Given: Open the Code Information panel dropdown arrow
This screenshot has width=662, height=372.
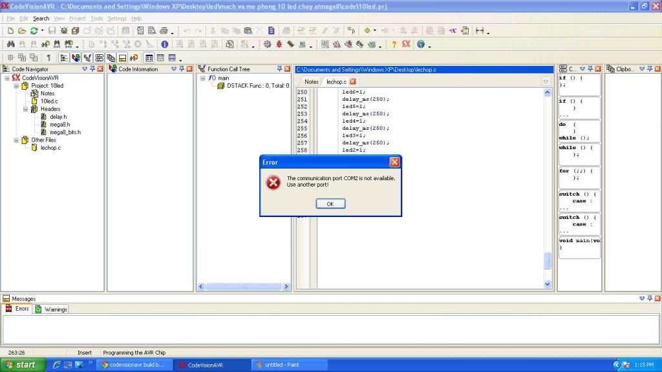Looking at the screenshot, I should tap(174, 68).
